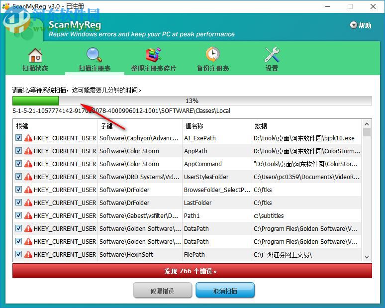This screenshot has width=385, height=308.
Task: Click warning icon on Path1 row
Action: pyautogui.click(x=28, y=215)
